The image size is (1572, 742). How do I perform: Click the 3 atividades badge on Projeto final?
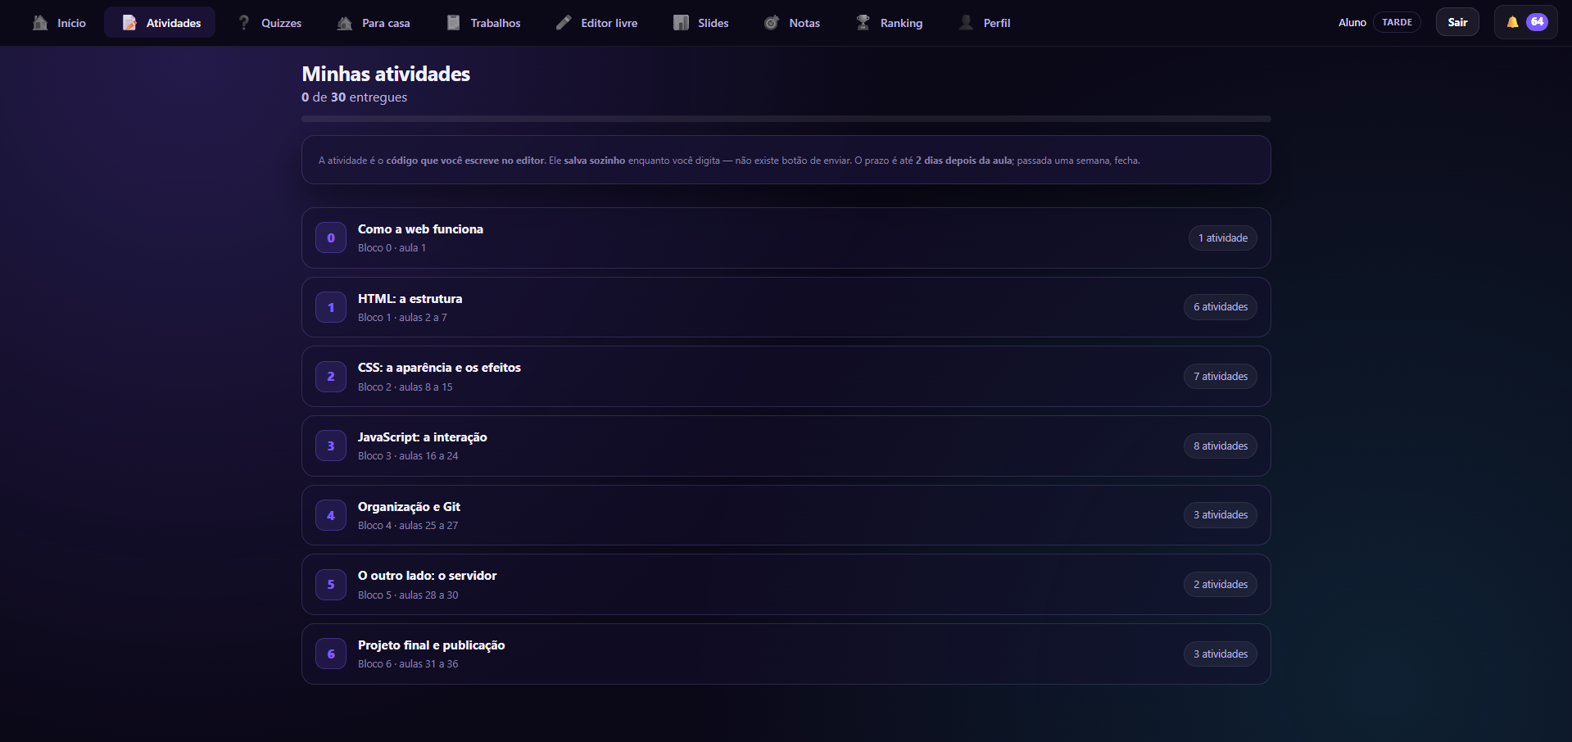click(1220, 654)
